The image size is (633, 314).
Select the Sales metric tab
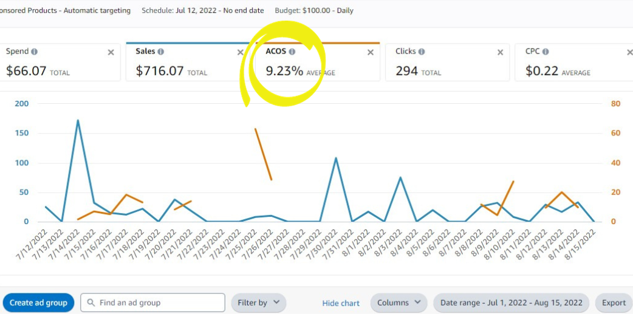tap(182, 64)
